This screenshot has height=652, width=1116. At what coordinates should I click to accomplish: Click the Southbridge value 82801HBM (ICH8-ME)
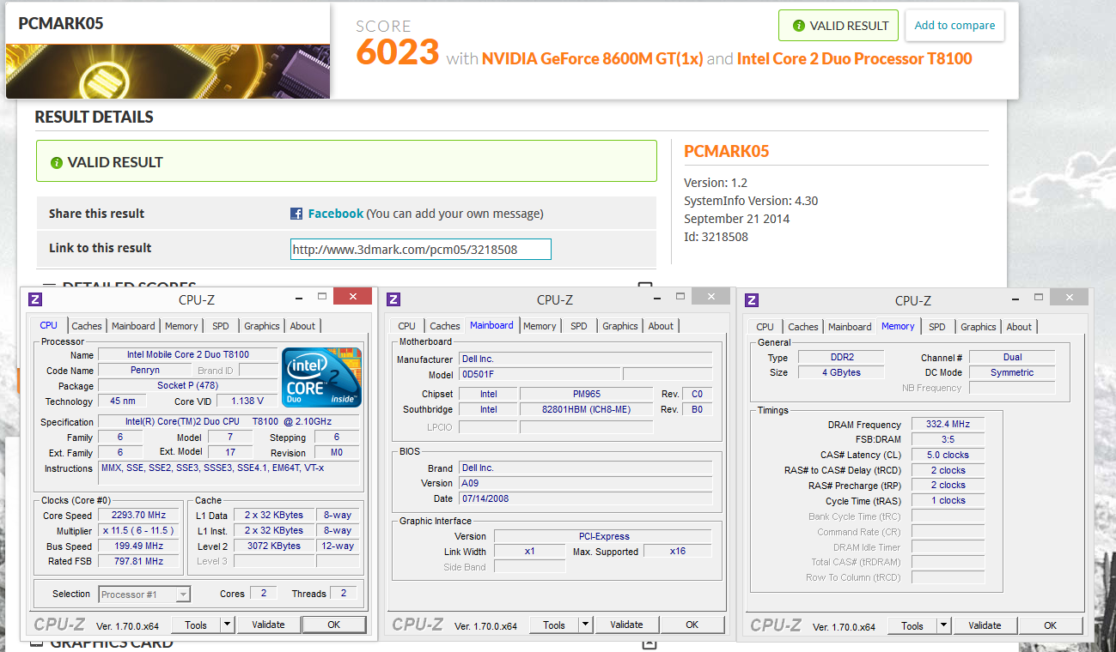[x=587, y=409]
